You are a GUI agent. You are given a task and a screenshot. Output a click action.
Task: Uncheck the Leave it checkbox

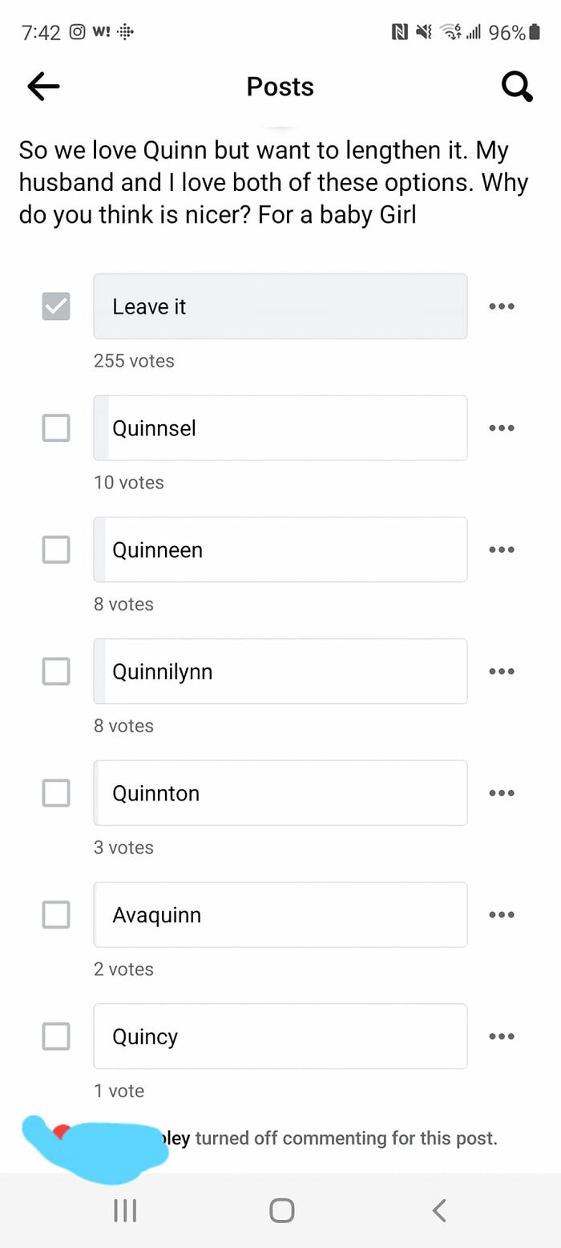(x=56, y=306)
